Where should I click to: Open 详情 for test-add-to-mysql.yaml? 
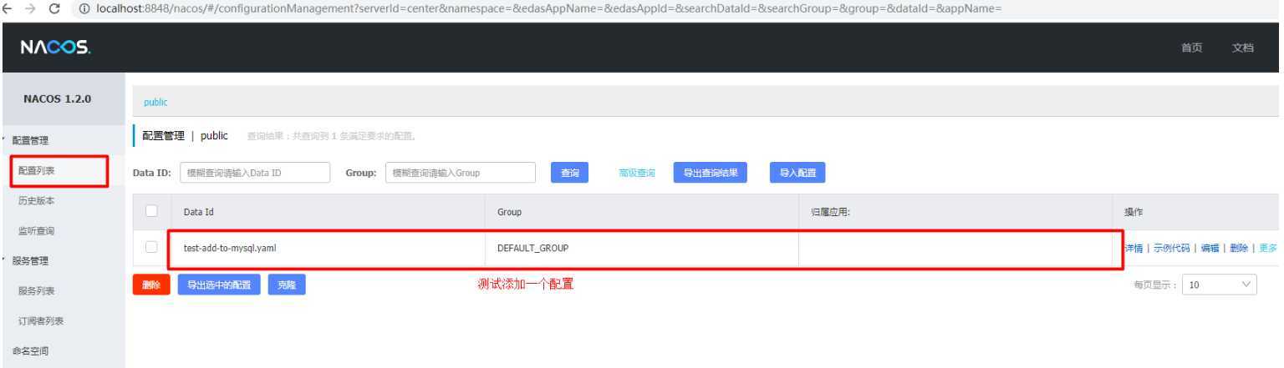(1134, 248)
